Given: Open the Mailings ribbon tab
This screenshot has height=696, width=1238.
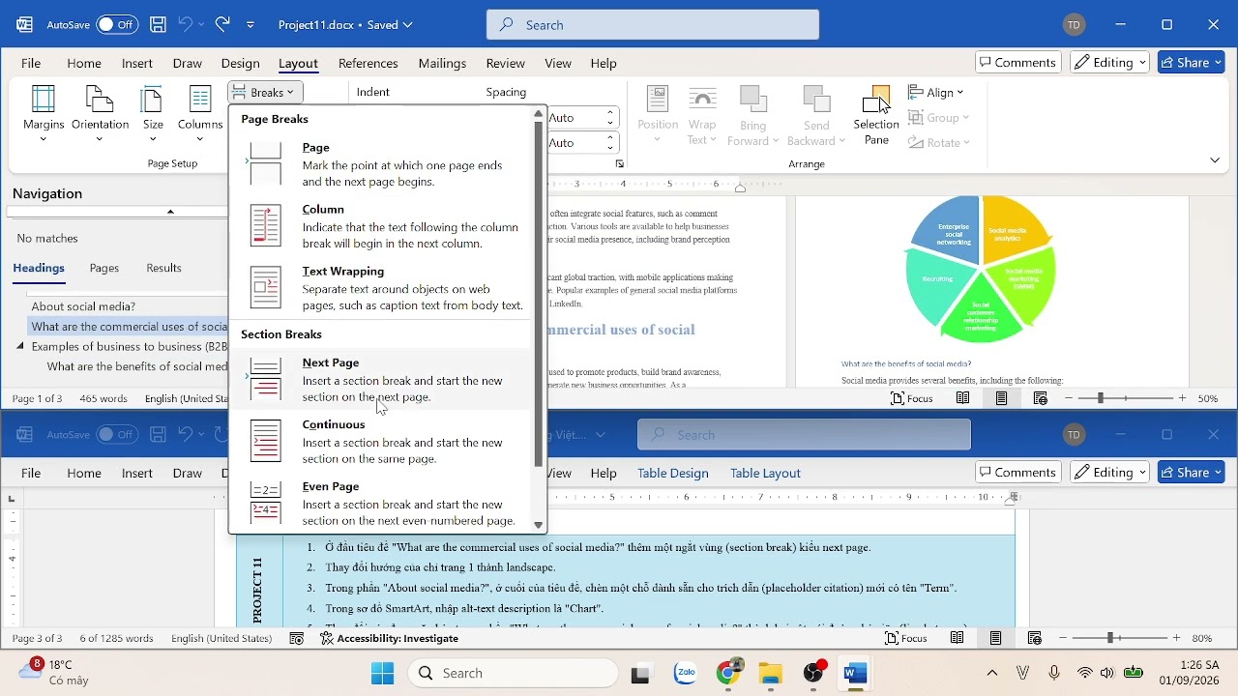Looking at the screenshot, I should click(x=442, y=63).
